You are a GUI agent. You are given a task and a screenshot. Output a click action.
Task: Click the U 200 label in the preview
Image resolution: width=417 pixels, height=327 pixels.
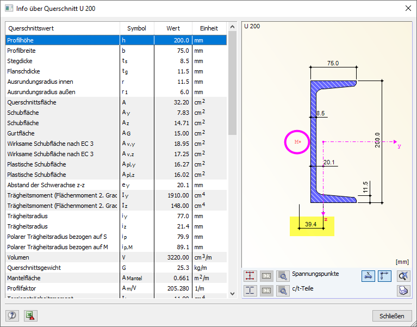252,26
